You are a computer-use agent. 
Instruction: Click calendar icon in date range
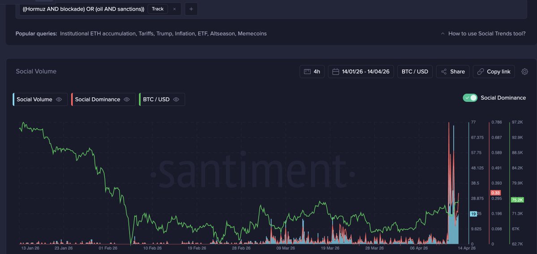(335, 72)
